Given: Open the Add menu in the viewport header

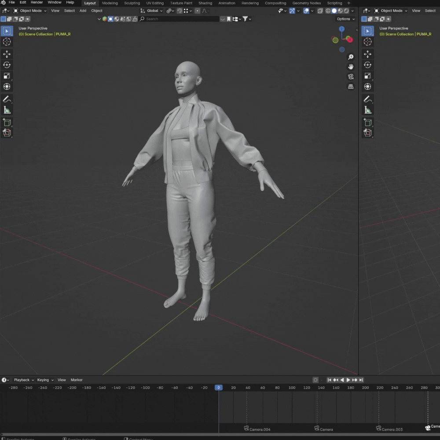Looking at the screenshot, I should (x=83, y=11).
